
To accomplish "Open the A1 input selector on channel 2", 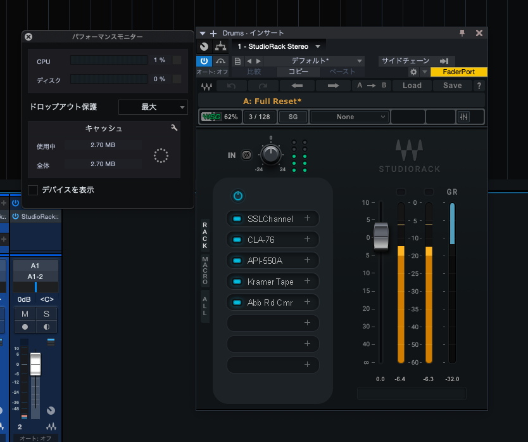I will (35, 266).
